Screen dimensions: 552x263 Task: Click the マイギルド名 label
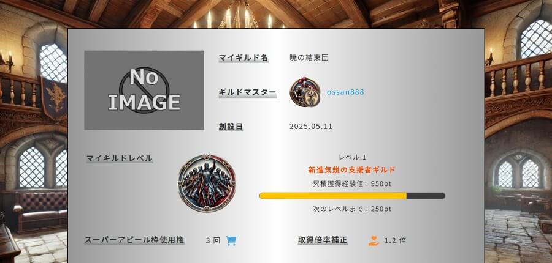pyautogui.click(x=243, y=57)
